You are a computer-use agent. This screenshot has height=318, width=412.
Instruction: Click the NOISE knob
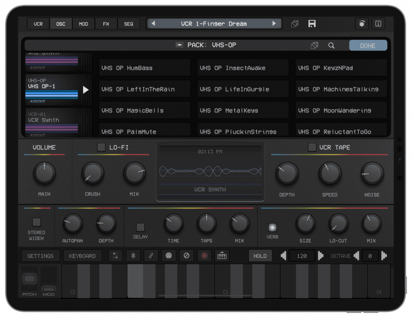pos(372,173)
